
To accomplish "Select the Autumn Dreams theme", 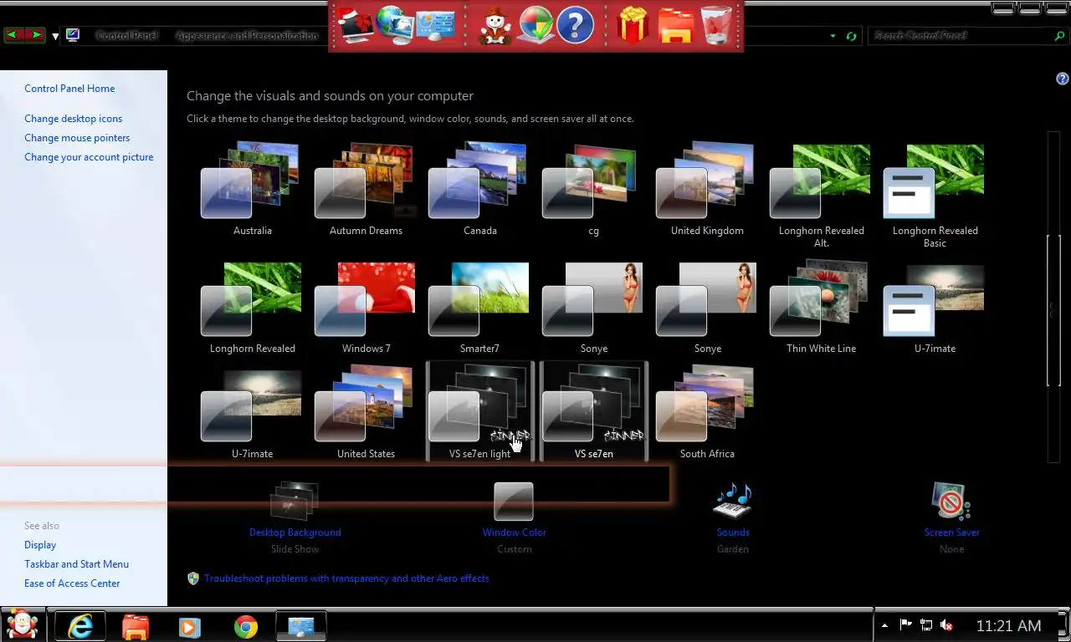I will pos(366,189).
